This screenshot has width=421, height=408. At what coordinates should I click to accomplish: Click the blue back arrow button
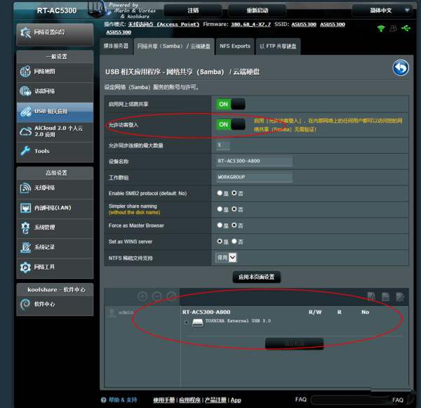click(401, 68)
